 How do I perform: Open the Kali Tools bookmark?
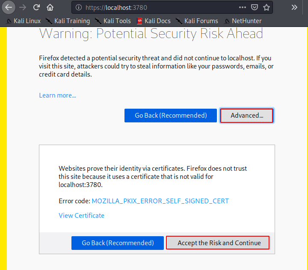click(x=113, y=21)
